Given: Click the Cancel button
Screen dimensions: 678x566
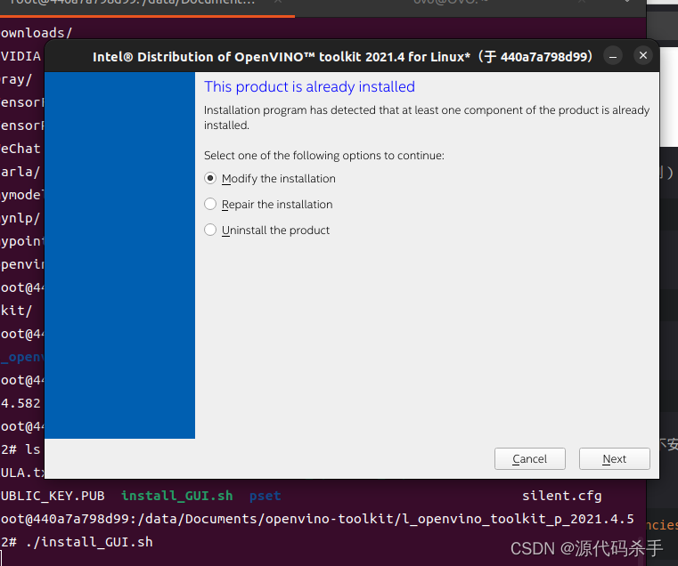Looking at the screenshot, I should point(530,458).
